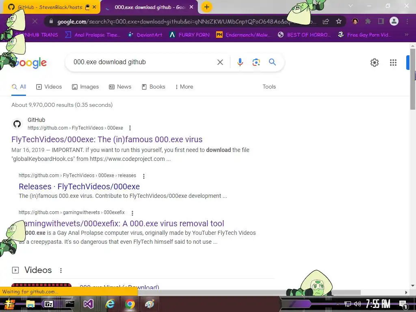Open search Tools options
The height and width of the screenshot is (312, 416).
pyautogui.click(x=269, y=87)
